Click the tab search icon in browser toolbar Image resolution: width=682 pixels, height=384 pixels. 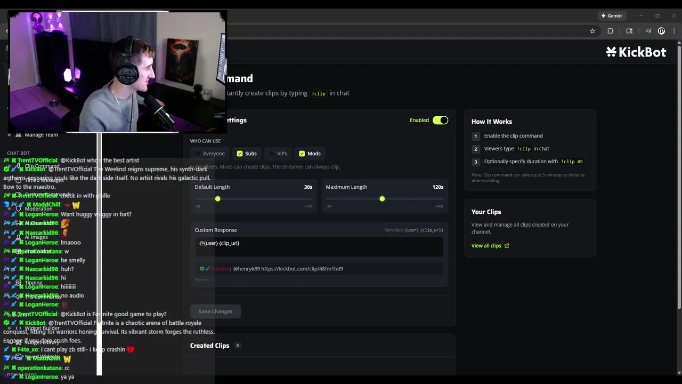(629, 31)
